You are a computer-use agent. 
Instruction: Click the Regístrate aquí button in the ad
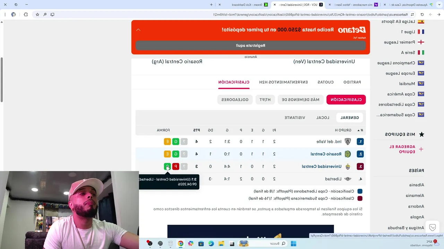pyautogui.click(x=250, y=45)
